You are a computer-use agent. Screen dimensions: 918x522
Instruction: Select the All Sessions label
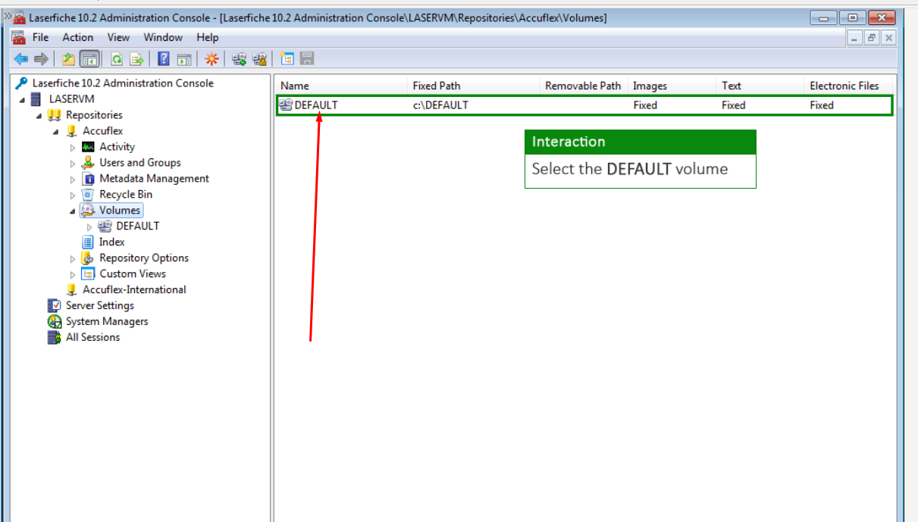tap(92, 338)
